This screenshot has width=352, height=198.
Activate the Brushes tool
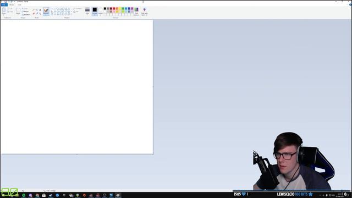point(46,10)
